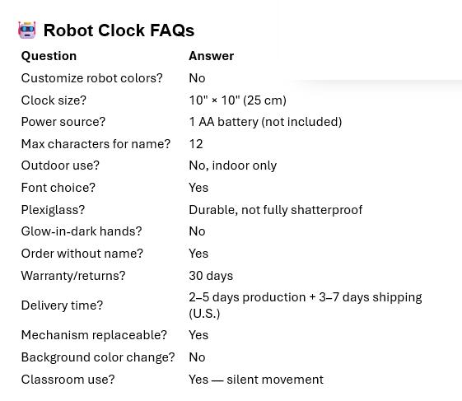Select the Answer column header

click(x=212, y=56)
